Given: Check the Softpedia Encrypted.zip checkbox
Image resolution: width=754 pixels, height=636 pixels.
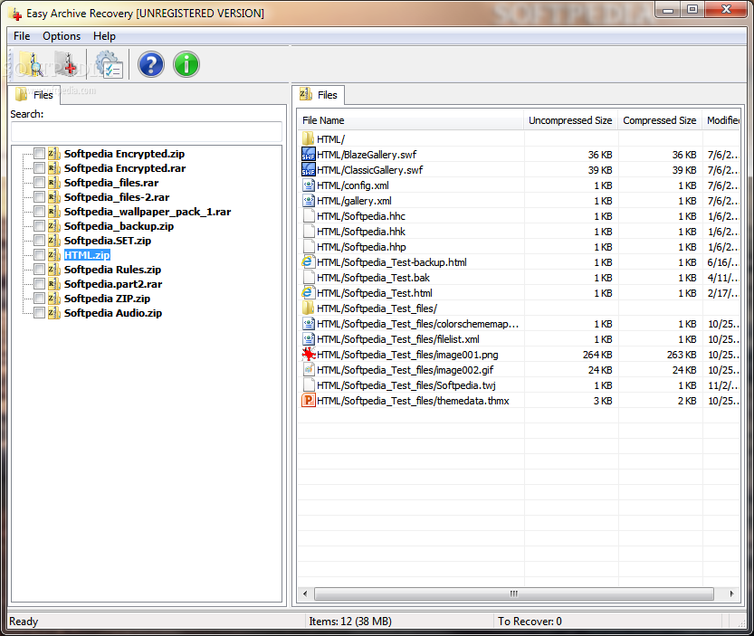Looking at the screenshot, I should pos(40,154).
